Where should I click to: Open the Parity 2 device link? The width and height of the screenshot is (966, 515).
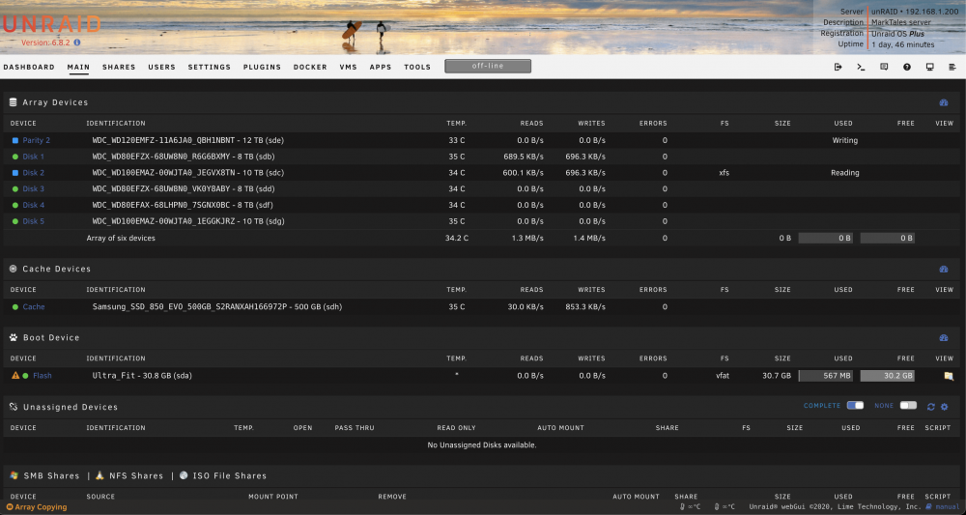point(37,140)
